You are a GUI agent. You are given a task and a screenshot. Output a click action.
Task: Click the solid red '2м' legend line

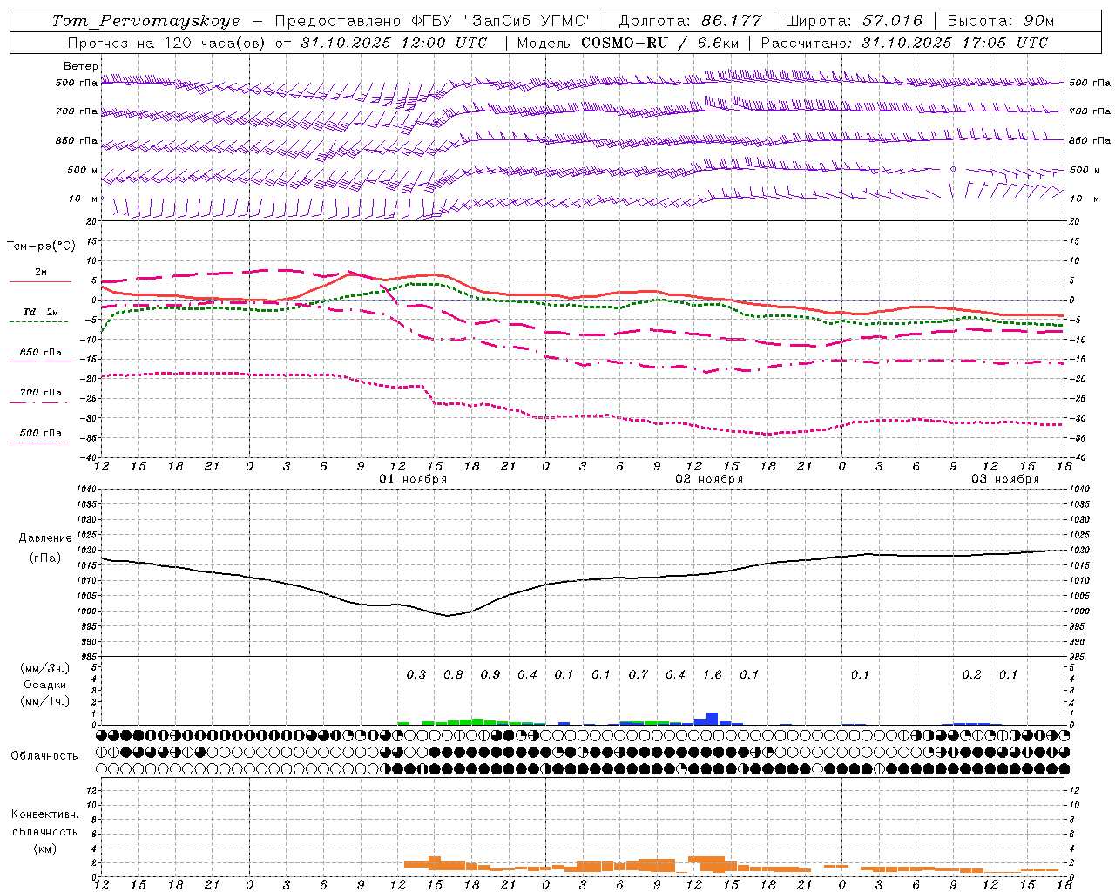41,282
